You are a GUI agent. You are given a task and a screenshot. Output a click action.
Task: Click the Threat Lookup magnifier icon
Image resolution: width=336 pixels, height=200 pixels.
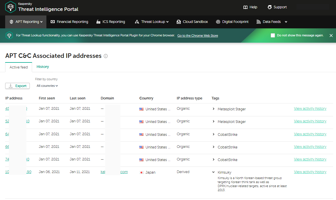pos(137,22)
